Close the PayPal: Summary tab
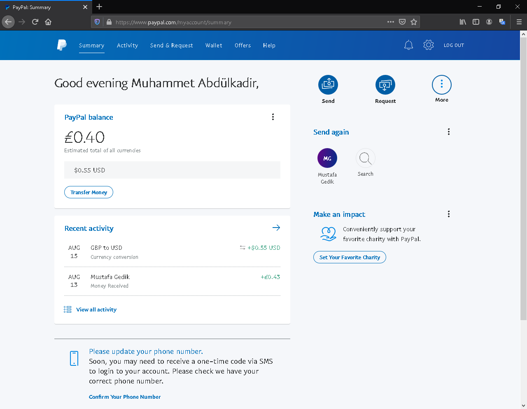 click(x=85, y=7)
